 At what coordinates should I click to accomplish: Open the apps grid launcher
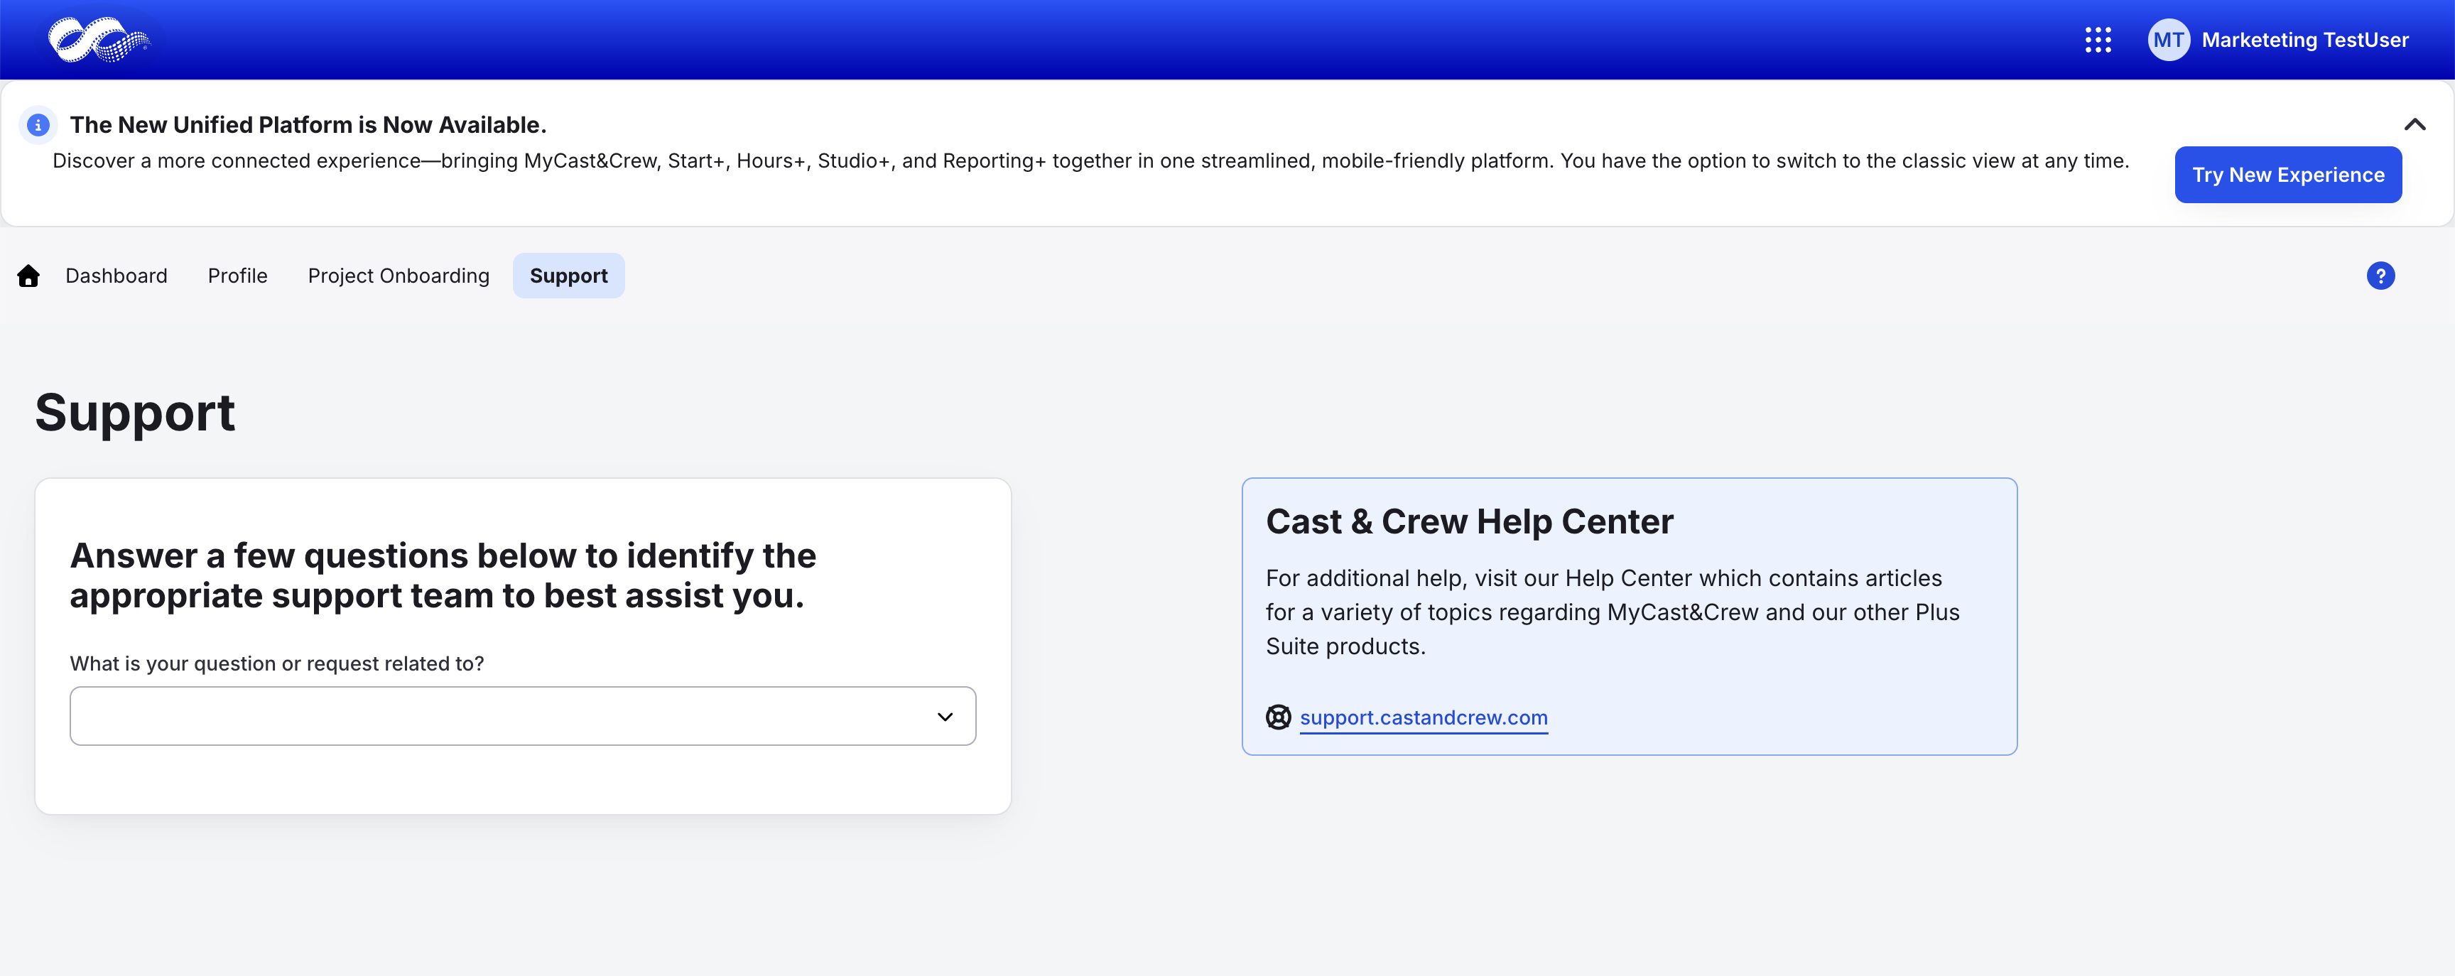2098,40
